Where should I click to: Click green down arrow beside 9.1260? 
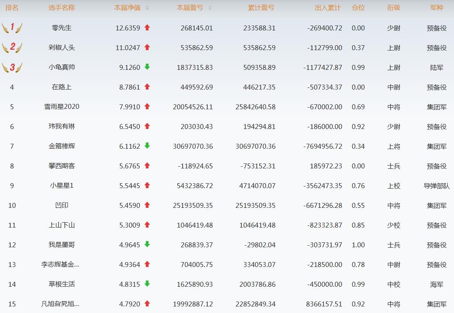click(147, 67)
